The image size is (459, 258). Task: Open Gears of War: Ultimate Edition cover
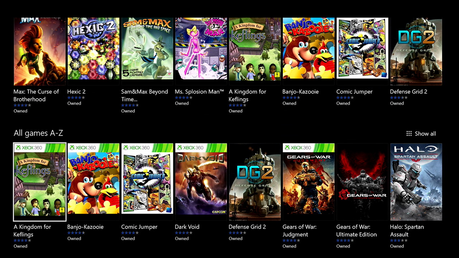[x=362, y=182]
